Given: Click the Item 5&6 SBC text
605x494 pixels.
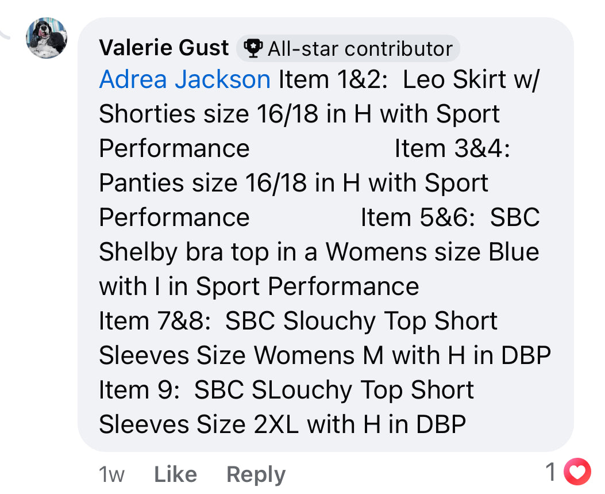Looking at the screenshot, I should point(450,217).
